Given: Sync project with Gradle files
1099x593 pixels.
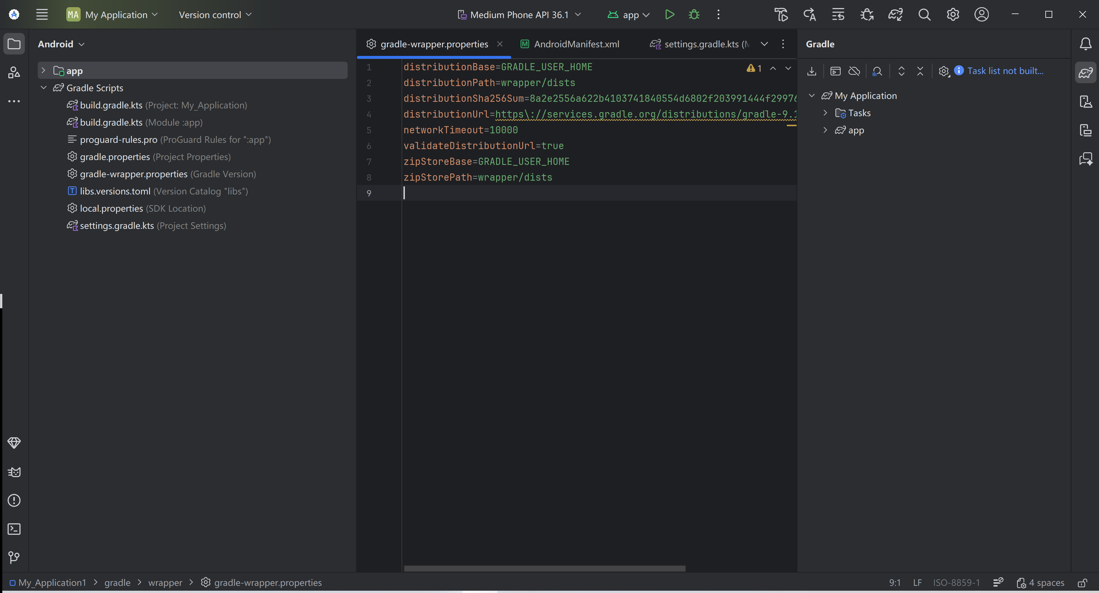Looking at the screenshot, I should (x=895, y=15).
